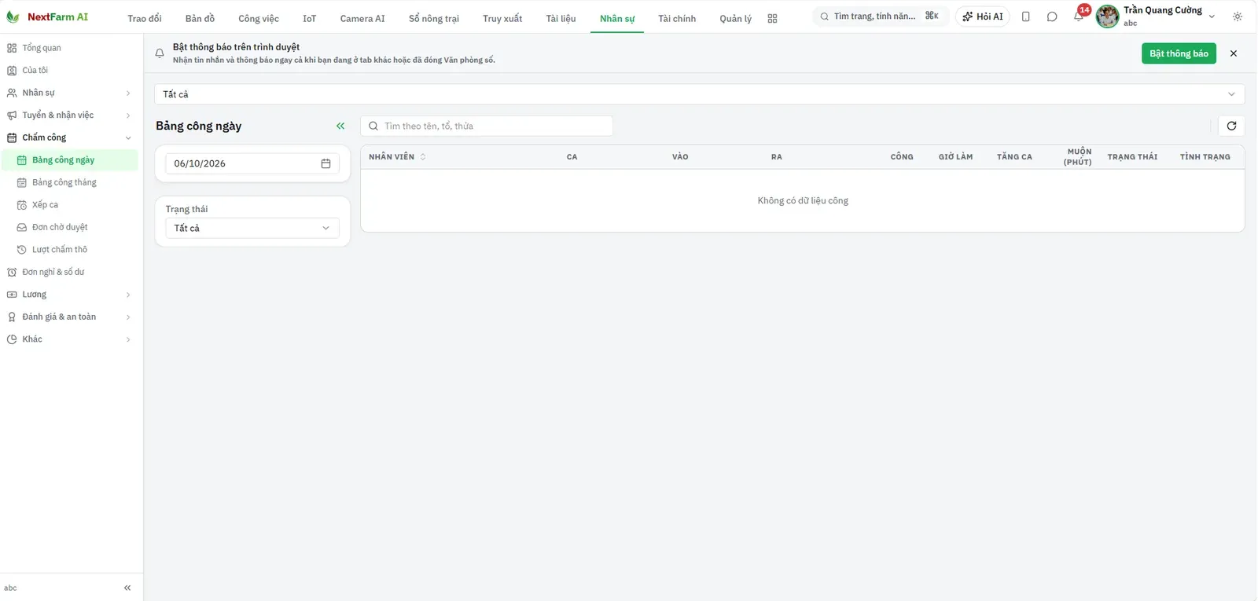Switch to the Sổ nông trại tab

pos(434,18)
